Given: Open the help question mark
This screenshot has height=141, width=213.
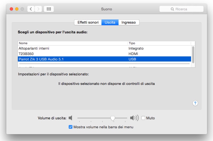Looking at the screenshot, I should click(195, 103).
